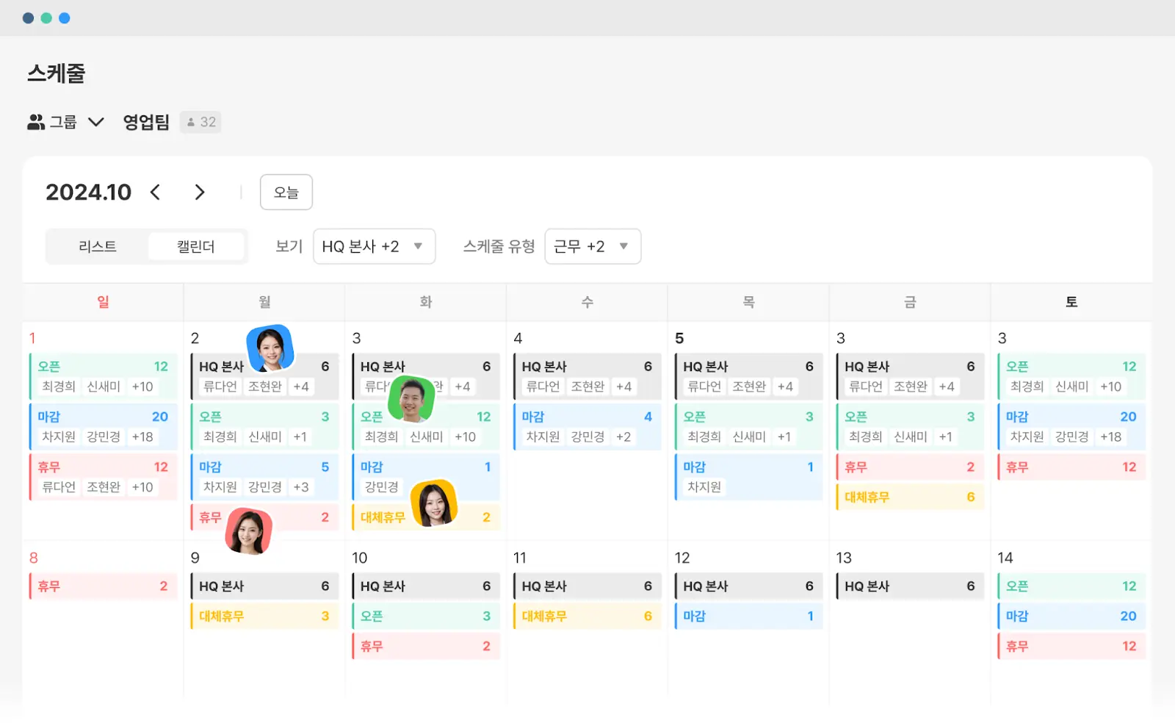This screenshot has height=723, width=1175.
Task: Click the blue-background avatar on day 2
Action: [x=270, y=348]
